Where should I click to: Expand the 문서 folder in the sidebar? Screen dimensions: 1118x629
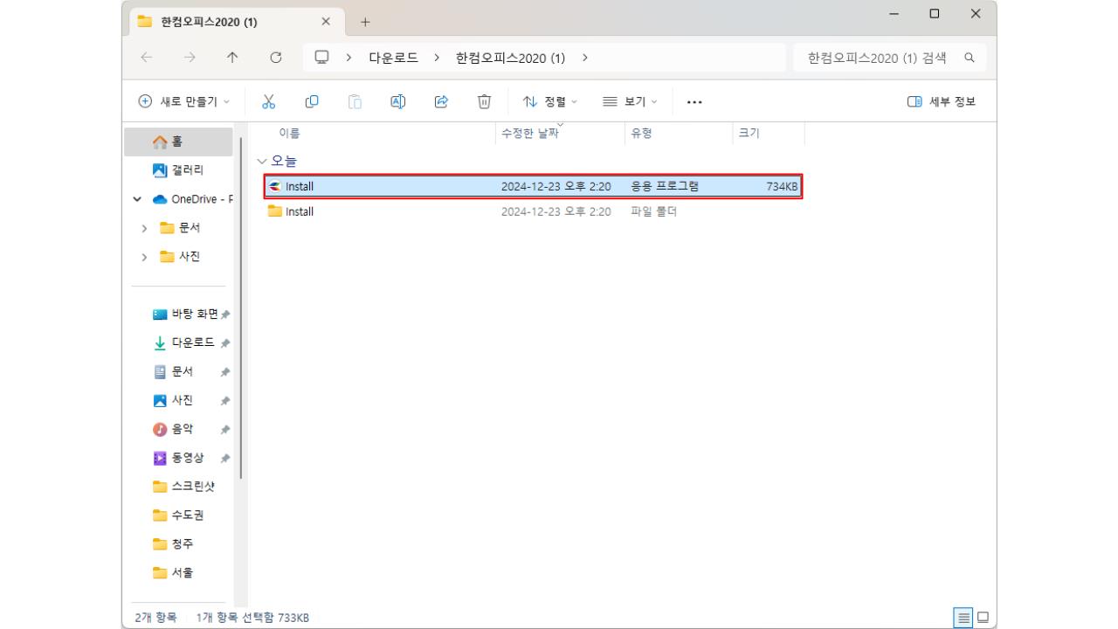coord(145,227)
